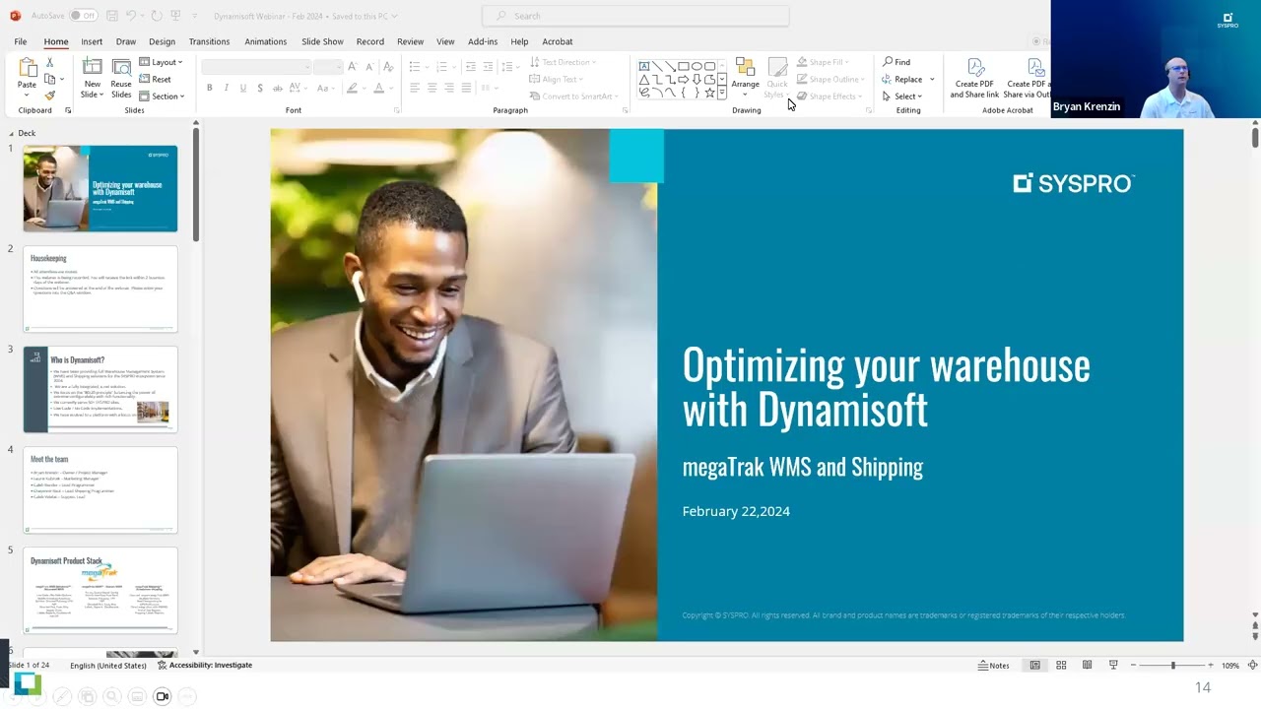Switch to the Insert tab

click(x=92, y=41)
